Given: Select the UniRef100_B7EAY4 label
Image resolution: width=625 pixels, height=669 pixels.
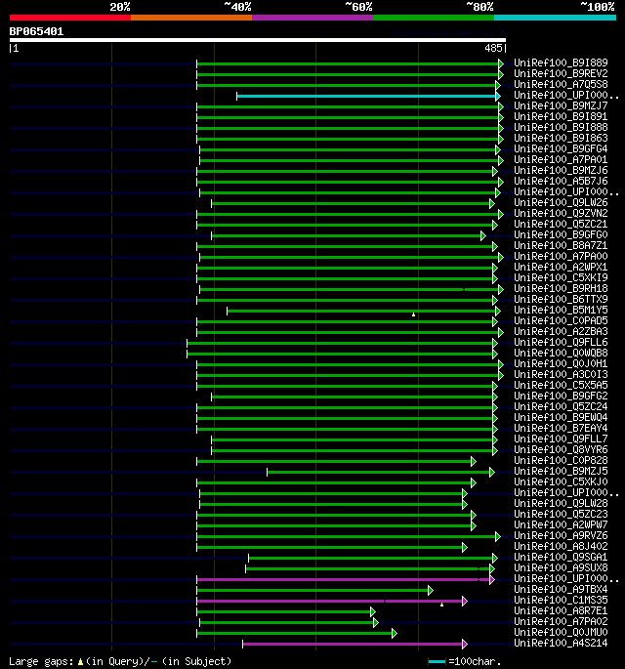Looking at the screenshot, I should coord(561,429).
